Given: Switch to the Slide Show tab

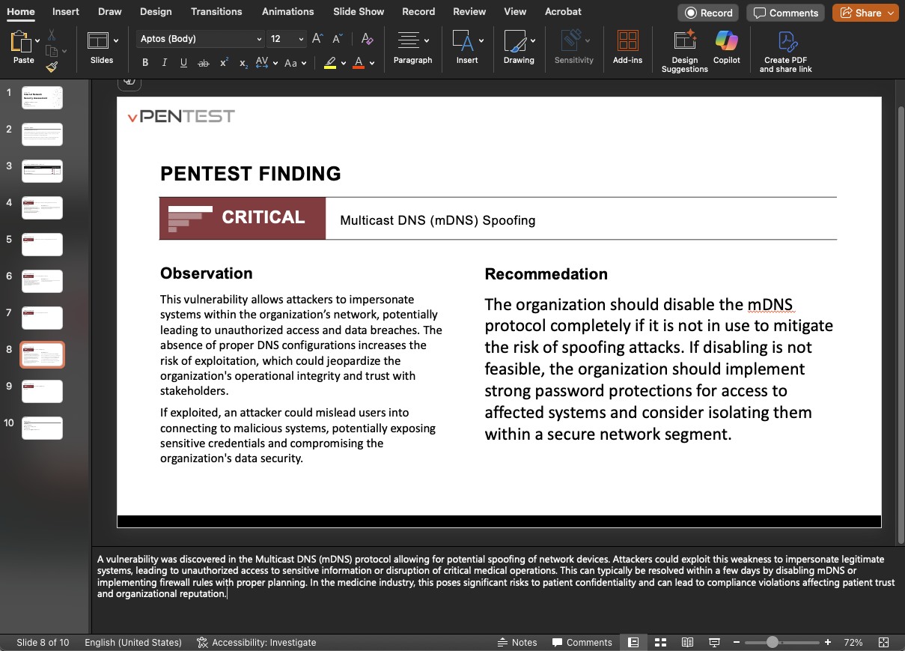Looking at the screenshot, I should pyautogui.click(x=359, y=12).
